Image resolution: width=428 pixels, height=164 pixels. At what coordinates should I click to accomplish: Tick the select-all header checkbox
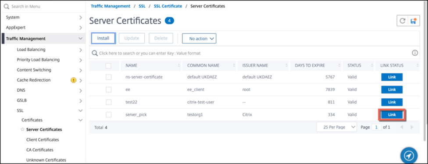[x=108, y=65]
